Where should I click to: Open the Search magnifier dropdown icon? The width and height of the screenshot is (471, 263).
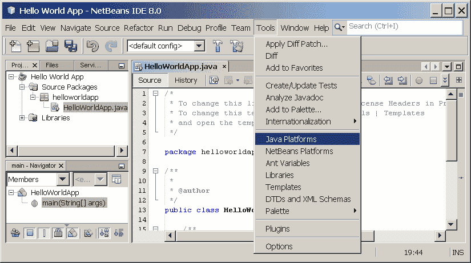(x=340, y=27)
